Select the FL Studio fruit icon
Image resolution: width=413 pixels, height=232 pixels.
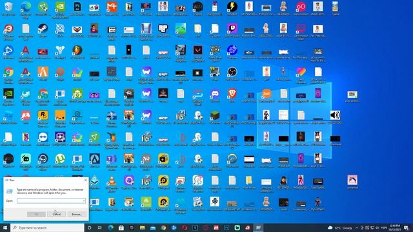pyautogui.click(x=77, y=50)
